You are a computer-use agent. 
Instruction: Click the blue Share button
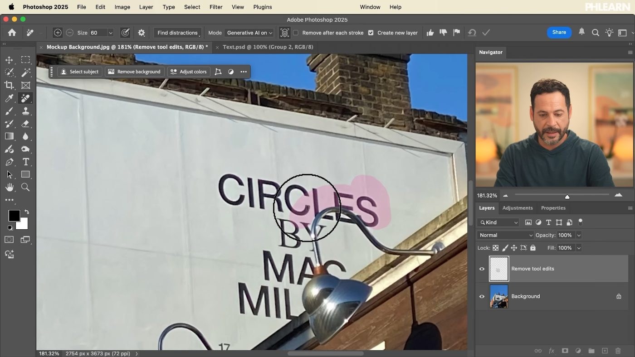559,32
